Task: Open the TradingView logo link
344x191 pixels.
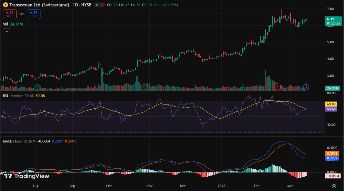Action: (27, 176)
